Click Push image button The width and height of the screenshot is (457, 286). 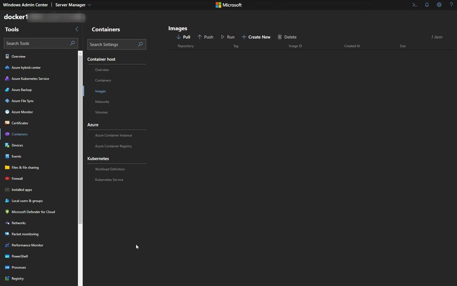coord(205,37)
